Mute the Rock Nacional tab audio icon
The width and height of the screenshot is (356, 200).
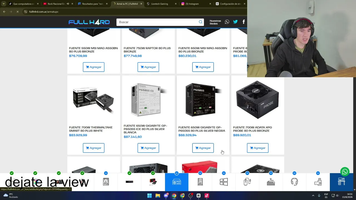pyautogui.click(x=68, y=4)
